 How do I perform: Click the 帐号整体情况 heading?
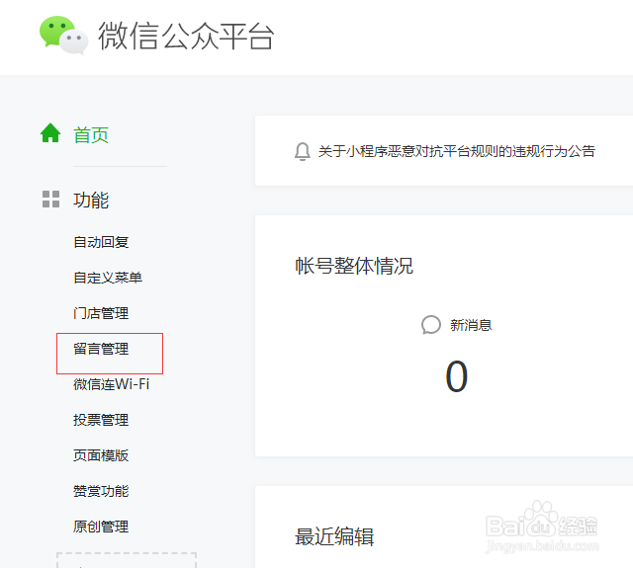click(x=354, y=266)
